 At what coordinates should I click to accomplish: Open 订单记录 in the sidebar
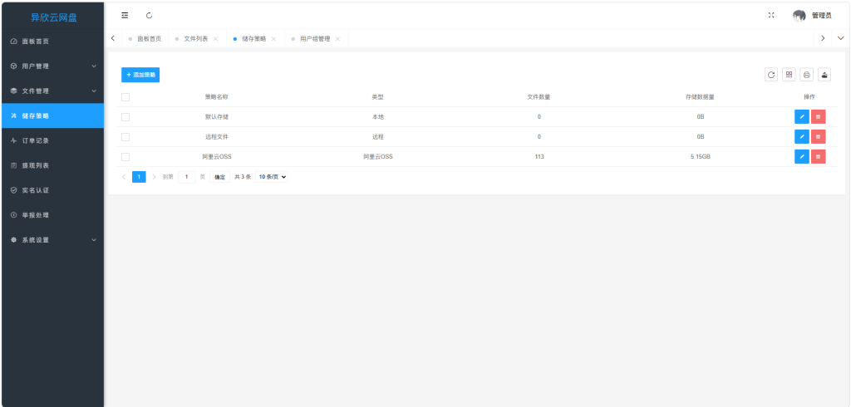(52, 141)
